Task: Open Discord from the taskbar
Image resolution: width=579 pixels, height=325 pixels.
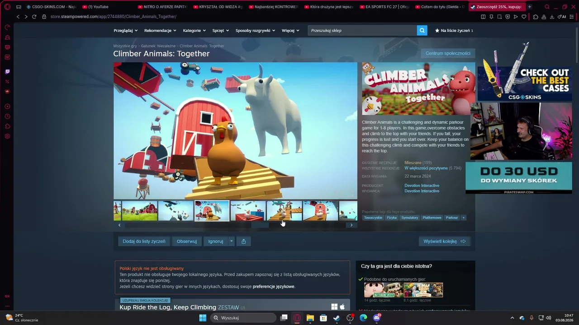Action: [377, 318]
